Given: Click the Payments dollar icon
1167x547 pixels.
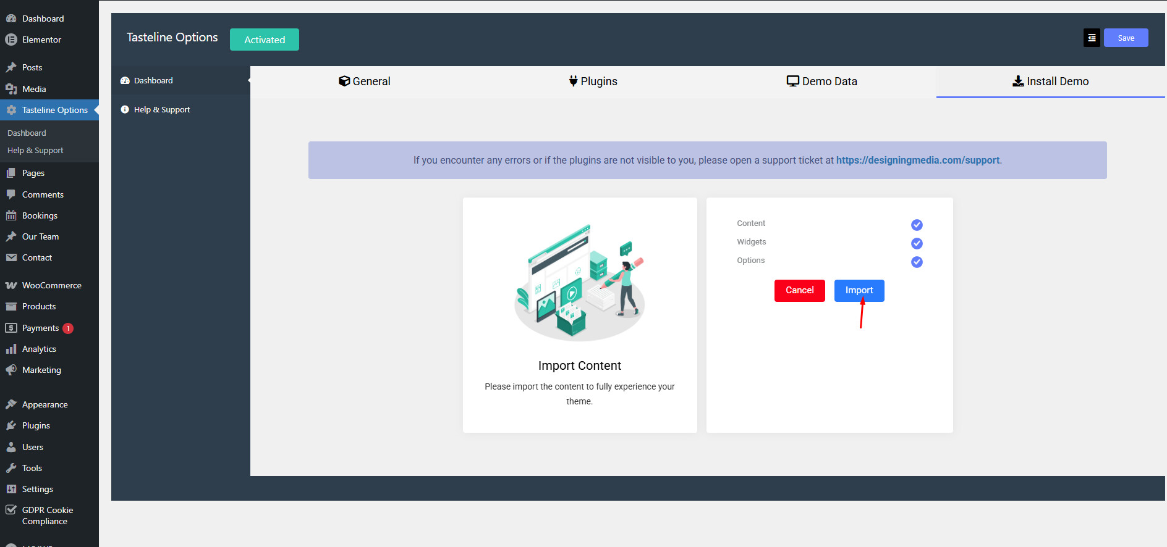Looking at the screenshot, I should 11,328.
